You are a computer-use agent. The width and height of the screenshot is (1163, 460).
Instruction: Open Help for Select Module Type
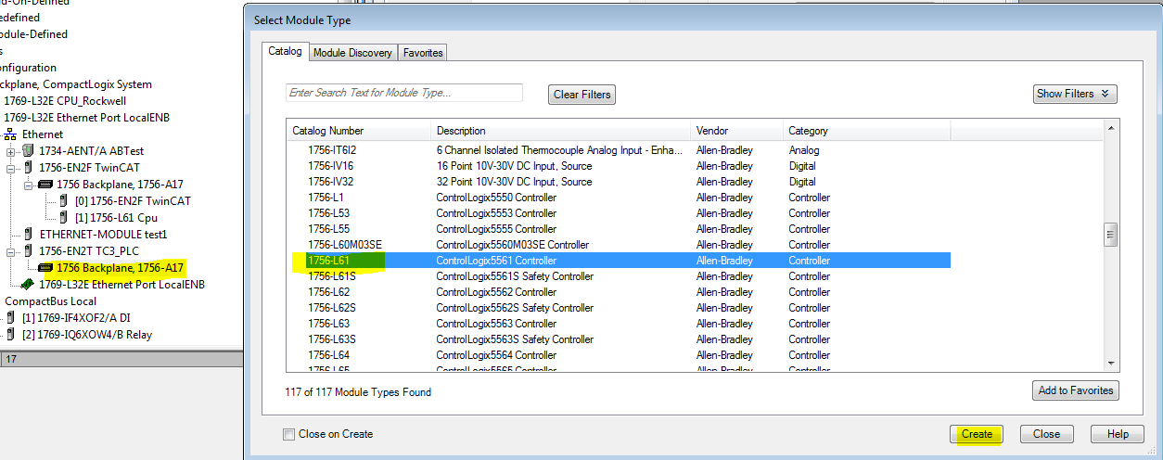pos(1118,434)
